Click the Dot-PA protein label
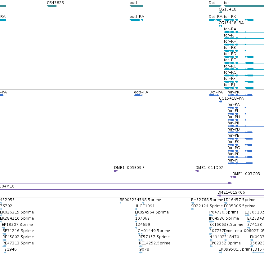 [x=216, y=92]
